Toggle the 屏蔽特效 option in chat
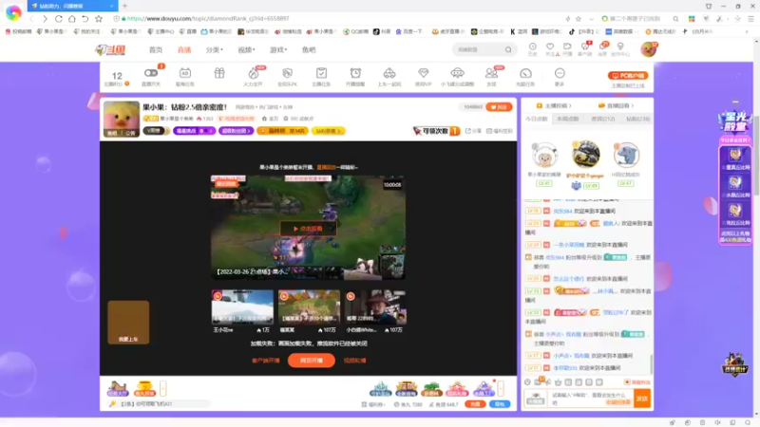Viewport: 760px width, 427px height. pos(637,382)
